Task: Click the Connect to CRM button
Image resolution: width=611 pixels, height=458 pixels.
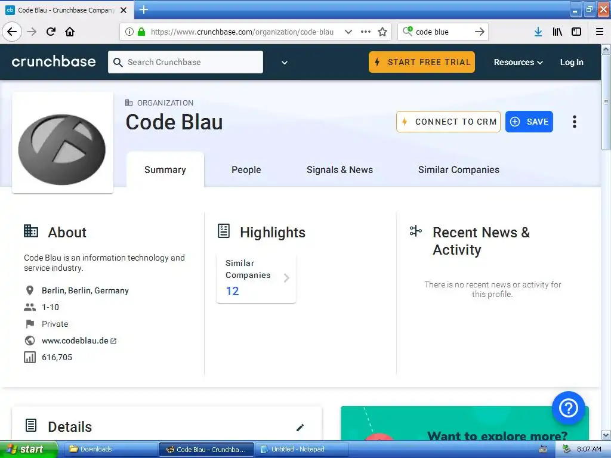Action: point(448,122)
